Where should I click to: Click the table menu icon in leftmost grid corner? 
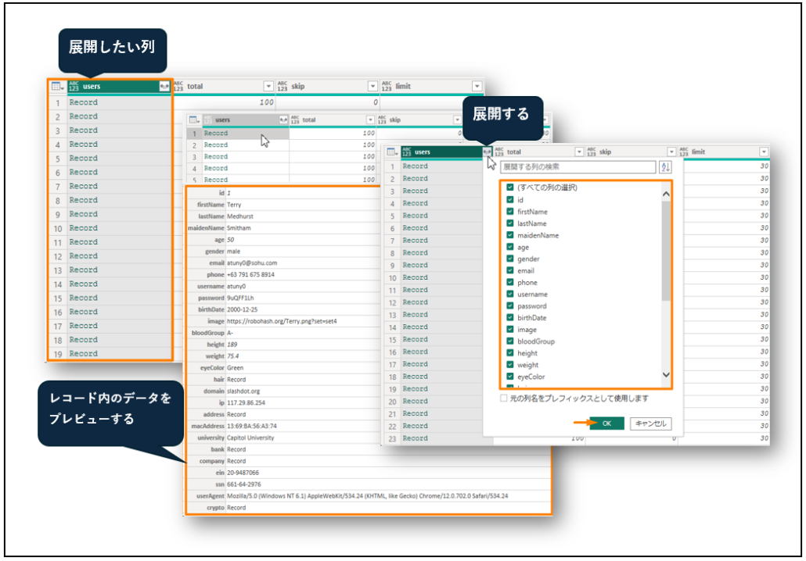pos(56,86)
